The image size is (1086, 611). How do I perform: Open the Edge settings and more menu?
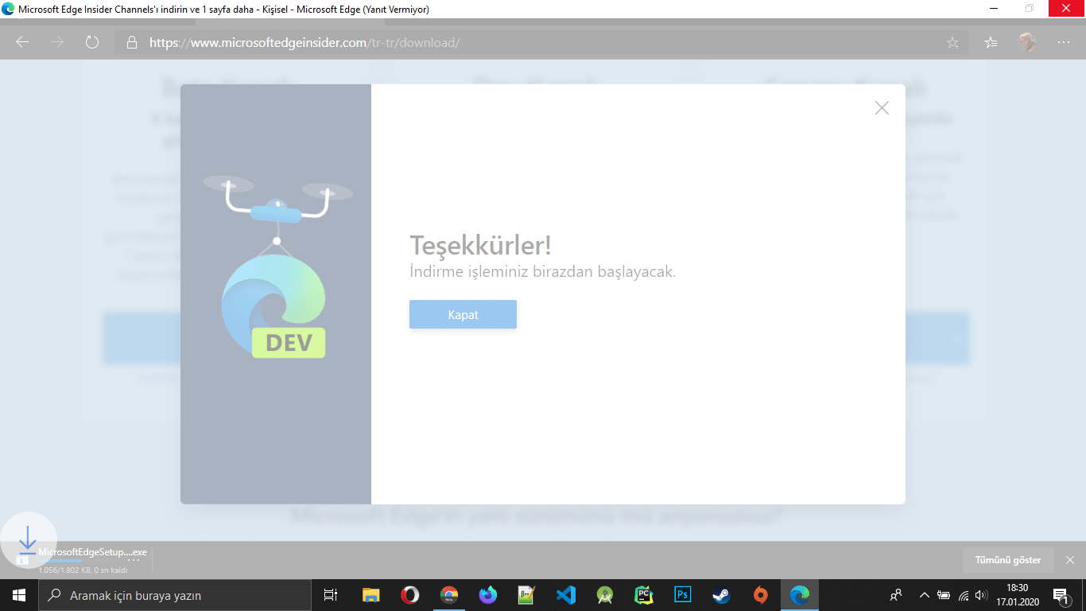click(x=1064, y=42)
